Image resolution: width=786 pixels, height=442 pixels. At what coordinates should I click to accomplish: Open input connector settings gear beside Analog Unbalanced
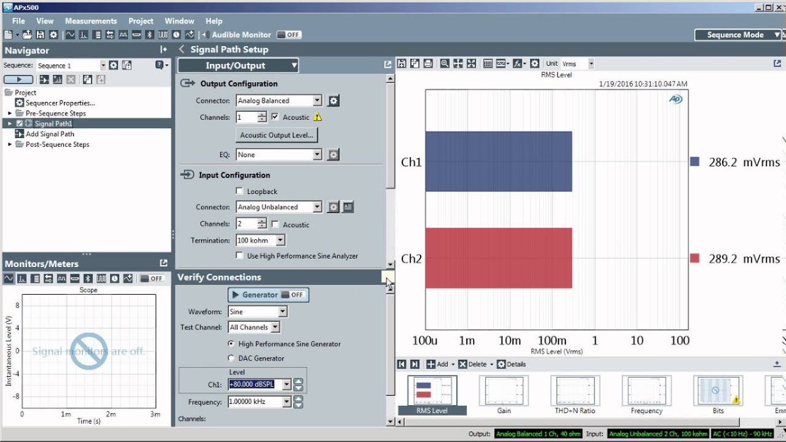333,207
